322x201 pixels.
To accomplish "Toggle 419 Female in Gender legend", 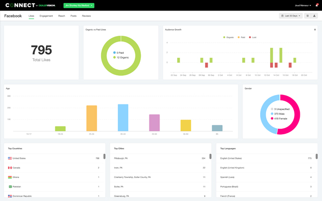I will tap(279, 119).
